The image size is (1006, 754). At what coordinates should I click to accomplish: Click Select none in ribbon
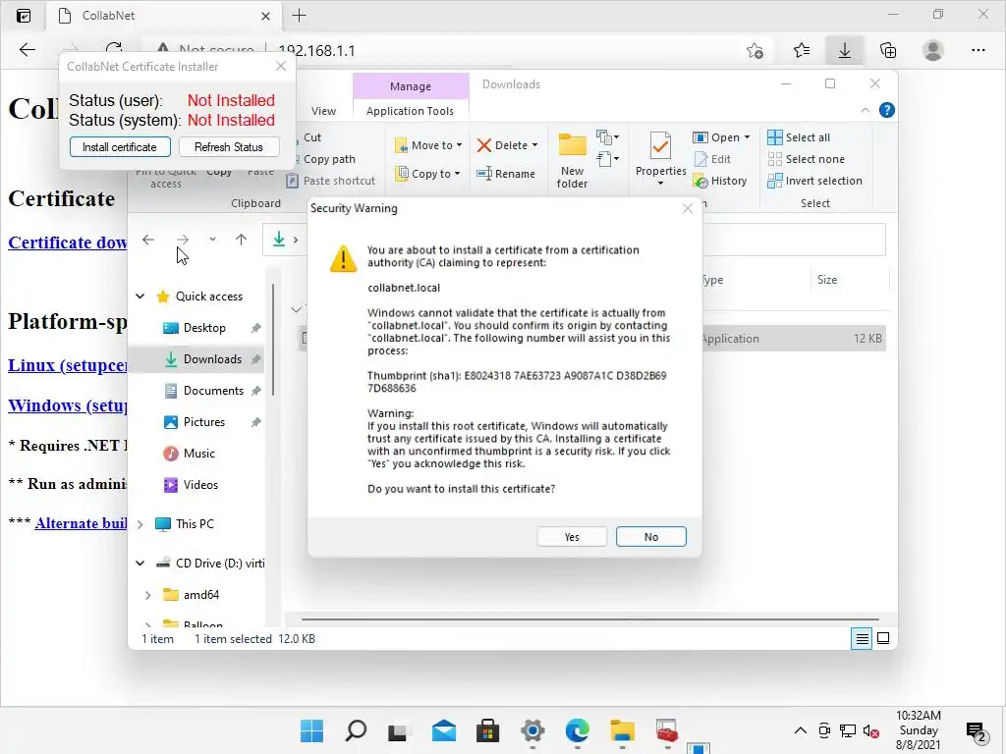(807, 159)
